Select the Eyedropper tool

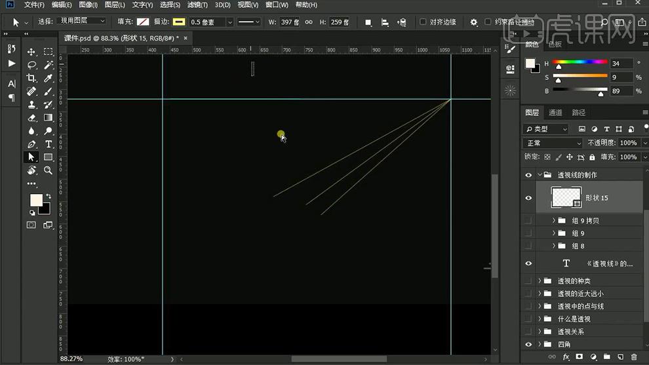point(49,78)
